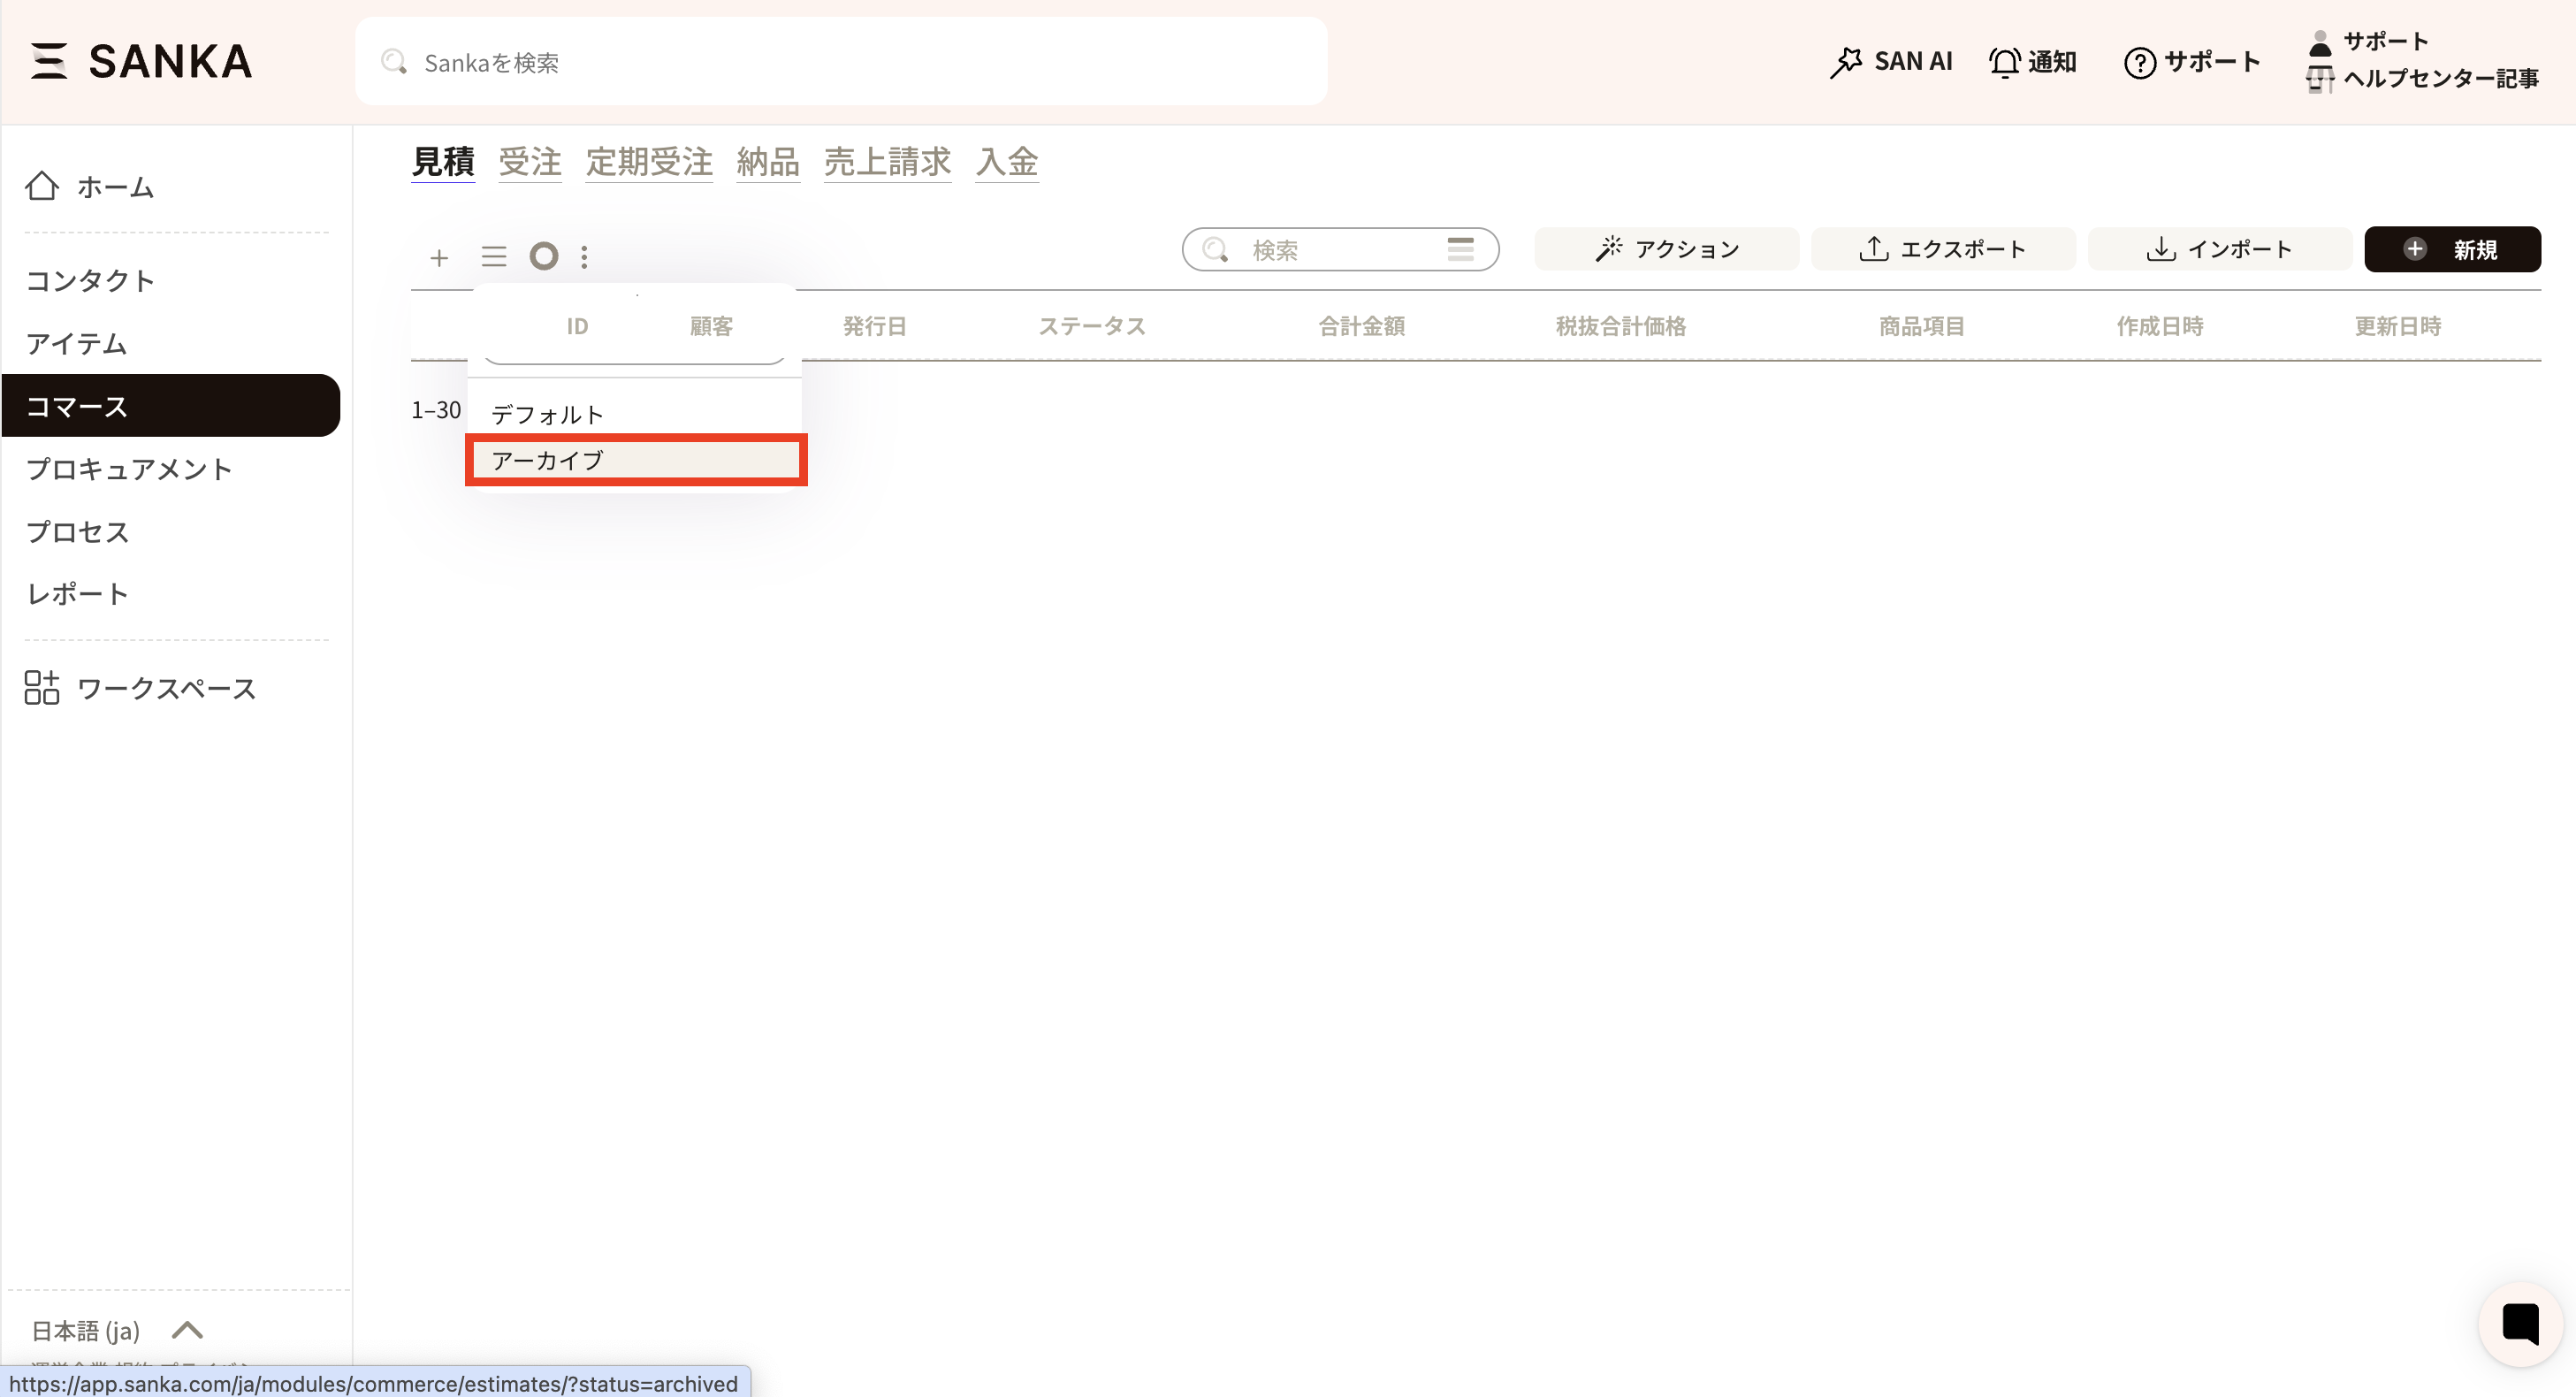Viewport: 2576px width, 1397px height.
Task: Click the サポート help question icon
Action: pyautogui.click(x=2139, y=62)
